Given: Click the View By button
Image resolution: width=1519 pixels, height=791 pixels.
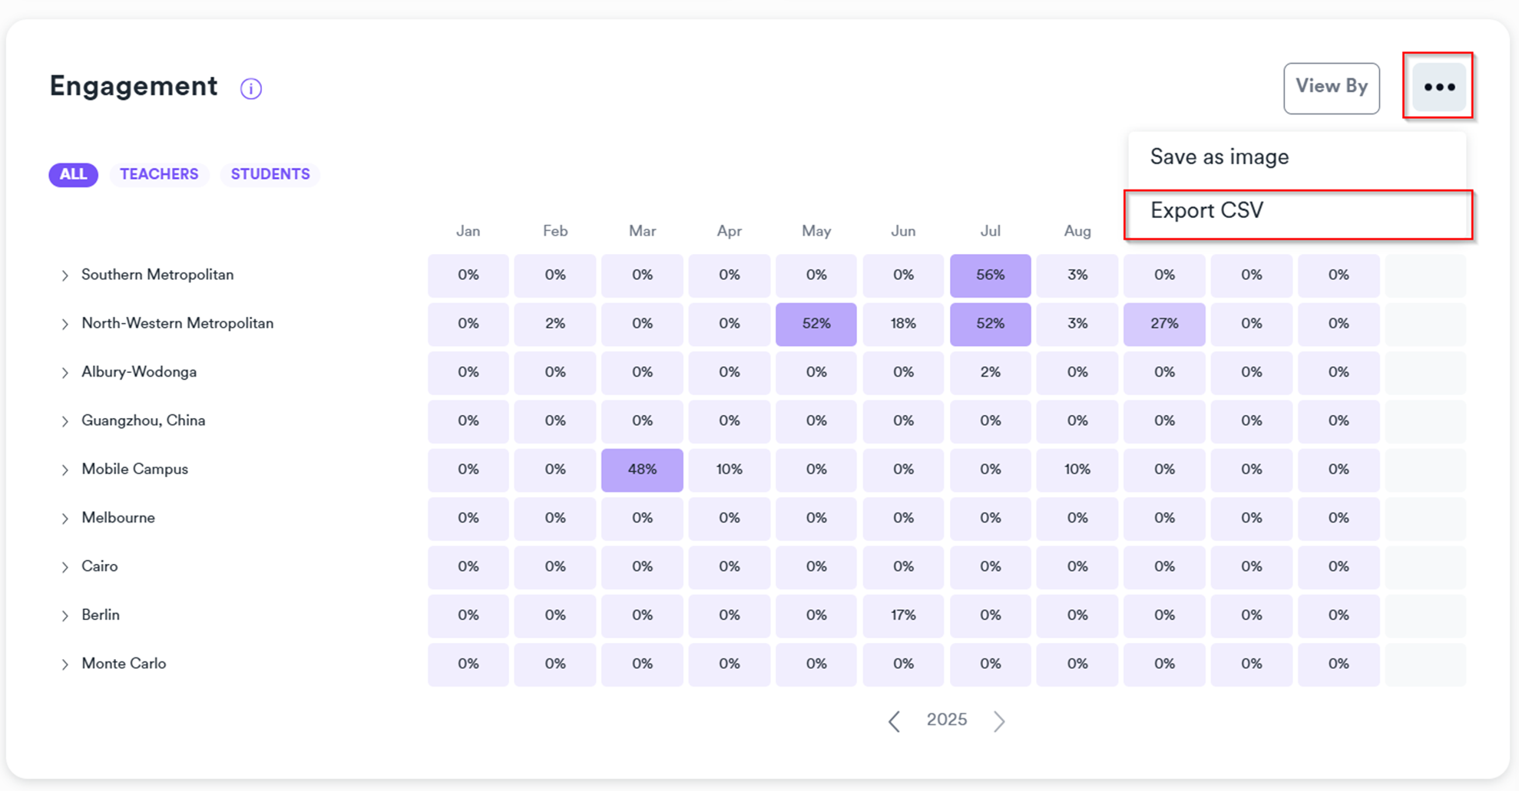Looking at the screenshot, I should click(1331, 87).
